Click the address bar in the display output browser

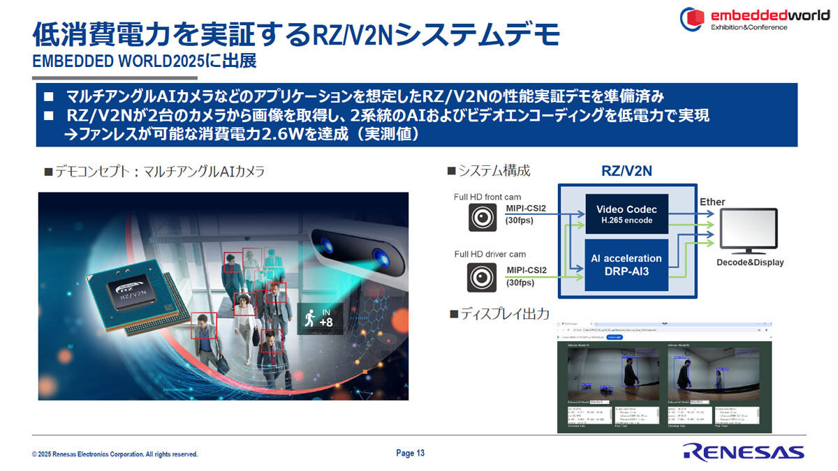[663, 330]
